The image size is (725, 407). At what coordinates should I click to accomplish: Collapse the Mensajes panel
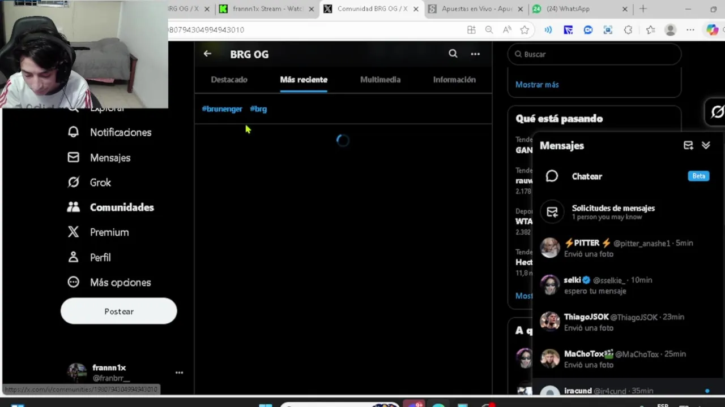(x=706, y=145)
